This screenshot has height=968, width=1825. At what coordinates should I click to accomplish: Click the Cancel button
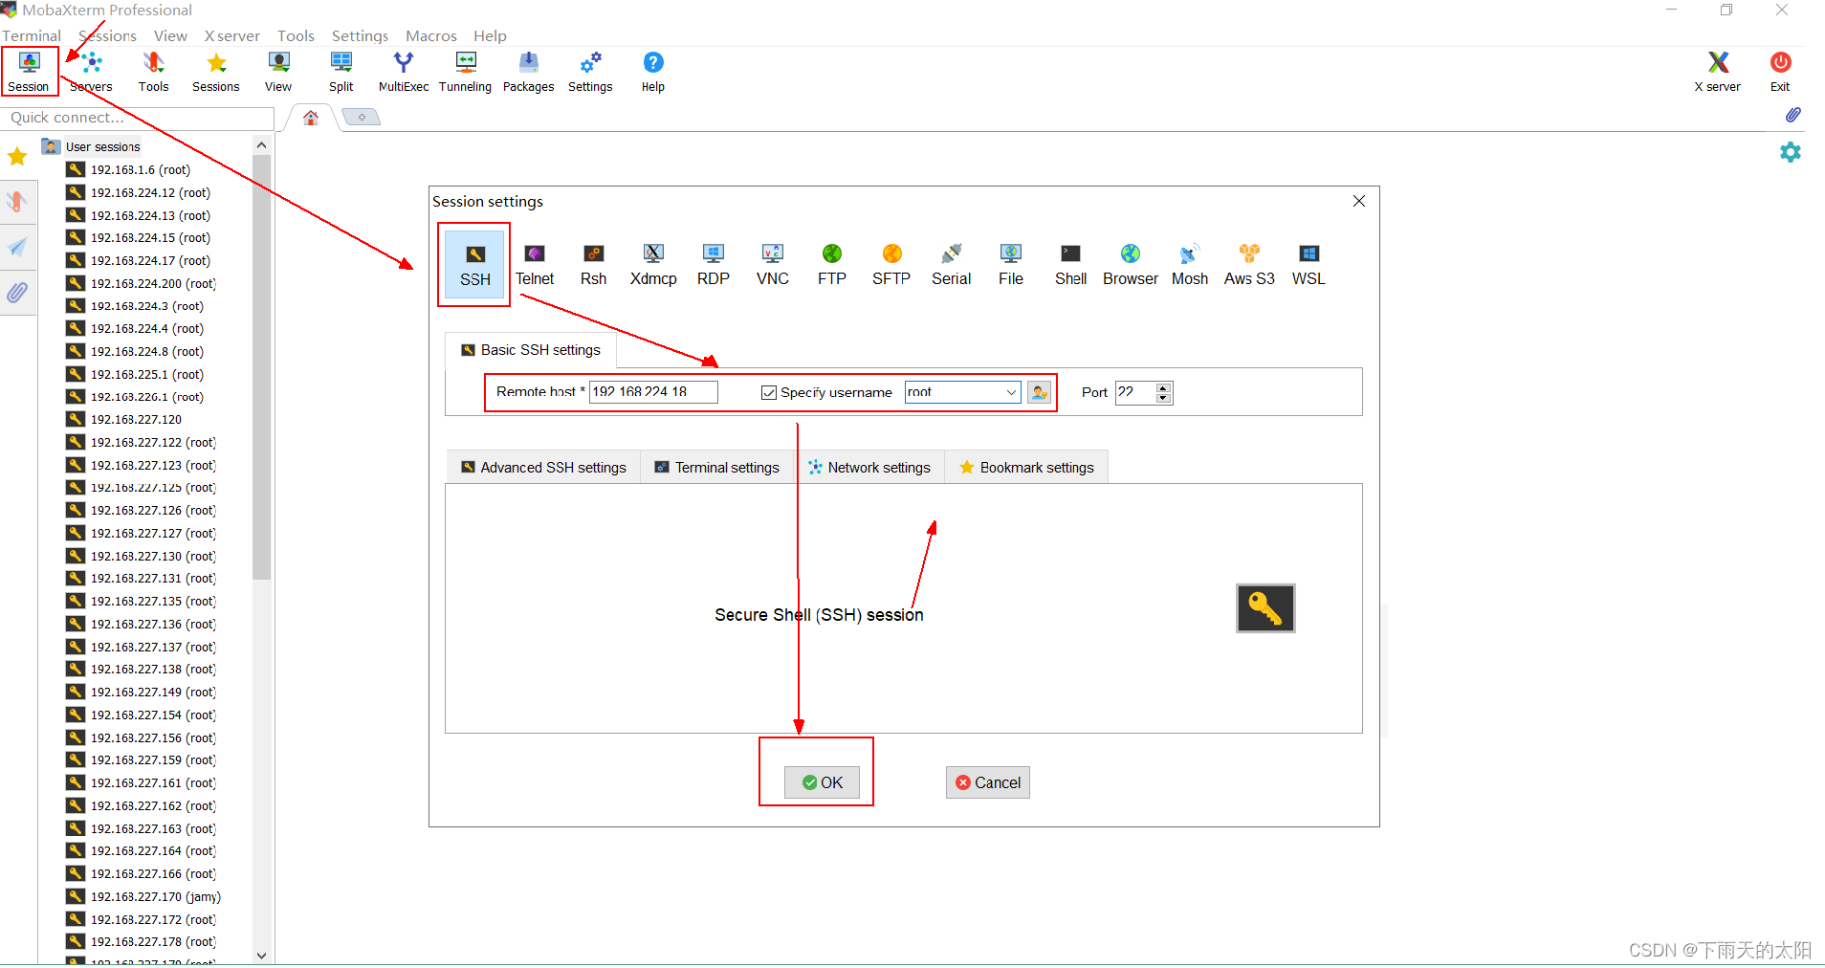[x=988, y=782]
